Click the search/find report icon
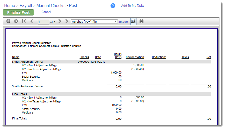225x129 pixels. pyautogui.click(x=133, y=21)
